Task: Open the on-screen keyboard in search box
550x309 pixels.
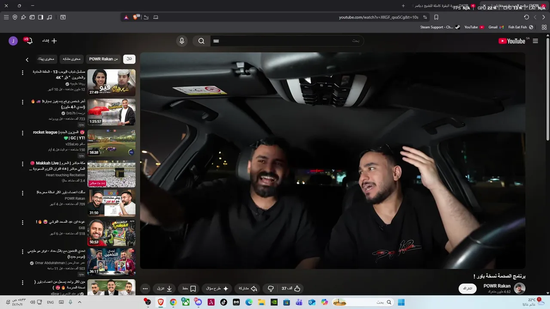Action: pos(216,41)
